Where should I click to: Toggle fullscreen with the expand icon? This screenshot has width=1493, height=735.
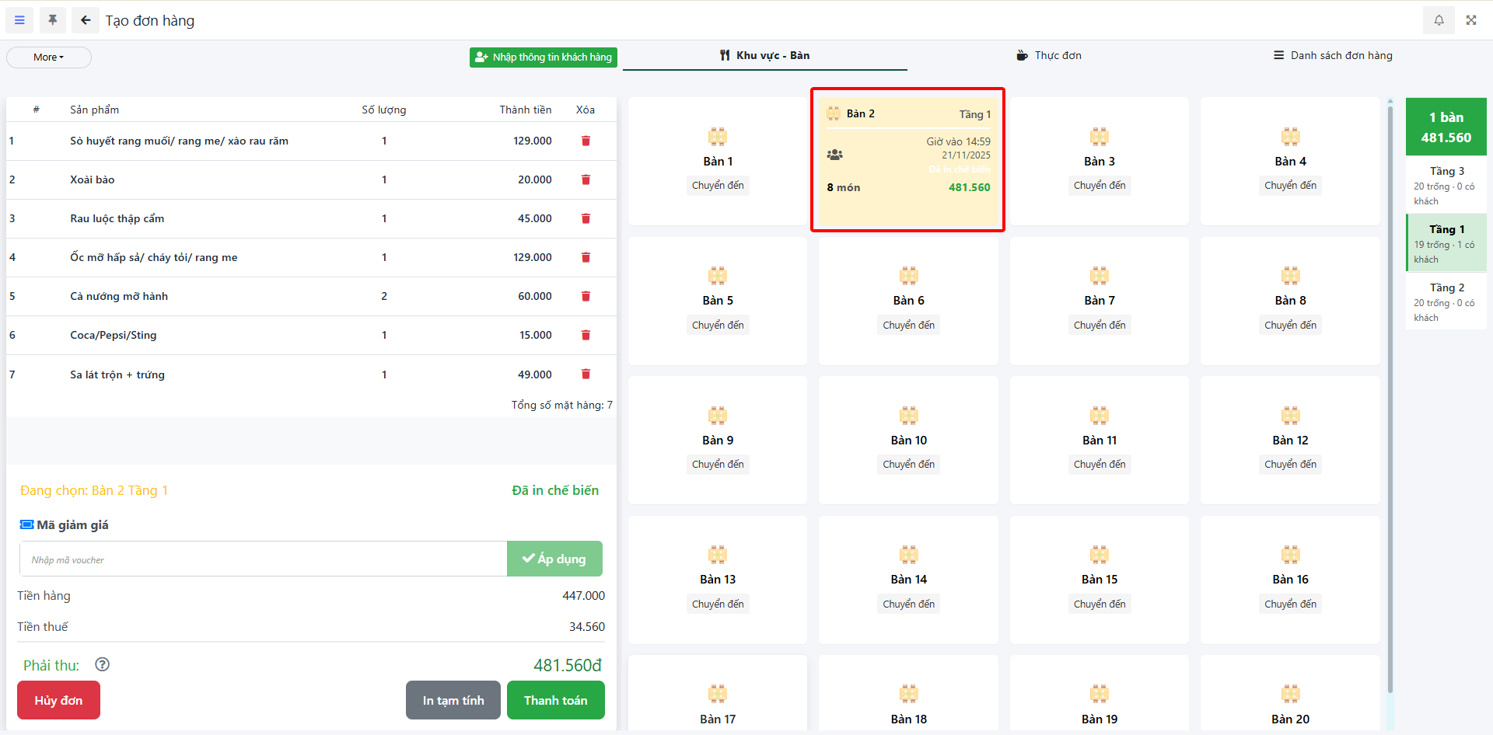(x=1471, y=20)
